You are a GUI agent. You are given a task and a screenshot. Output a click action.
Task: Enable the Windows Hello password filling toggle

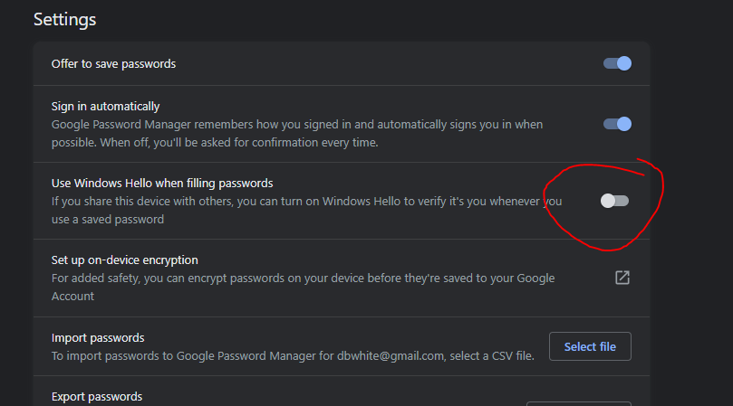(x=614, y=201)
